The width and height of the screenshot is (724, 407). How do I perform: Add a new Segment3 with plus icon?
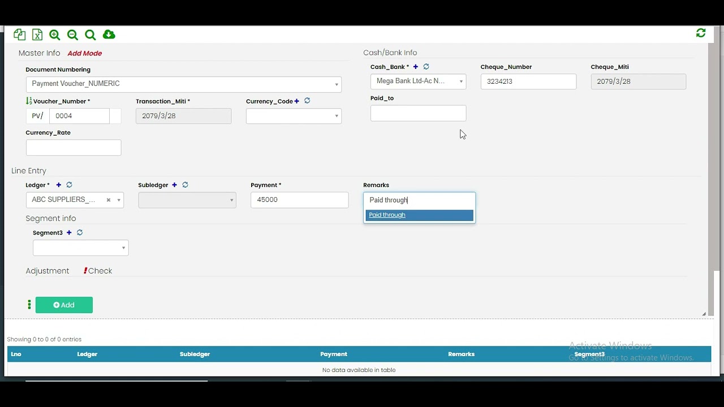pyautogui.click(x=69, y=232)
